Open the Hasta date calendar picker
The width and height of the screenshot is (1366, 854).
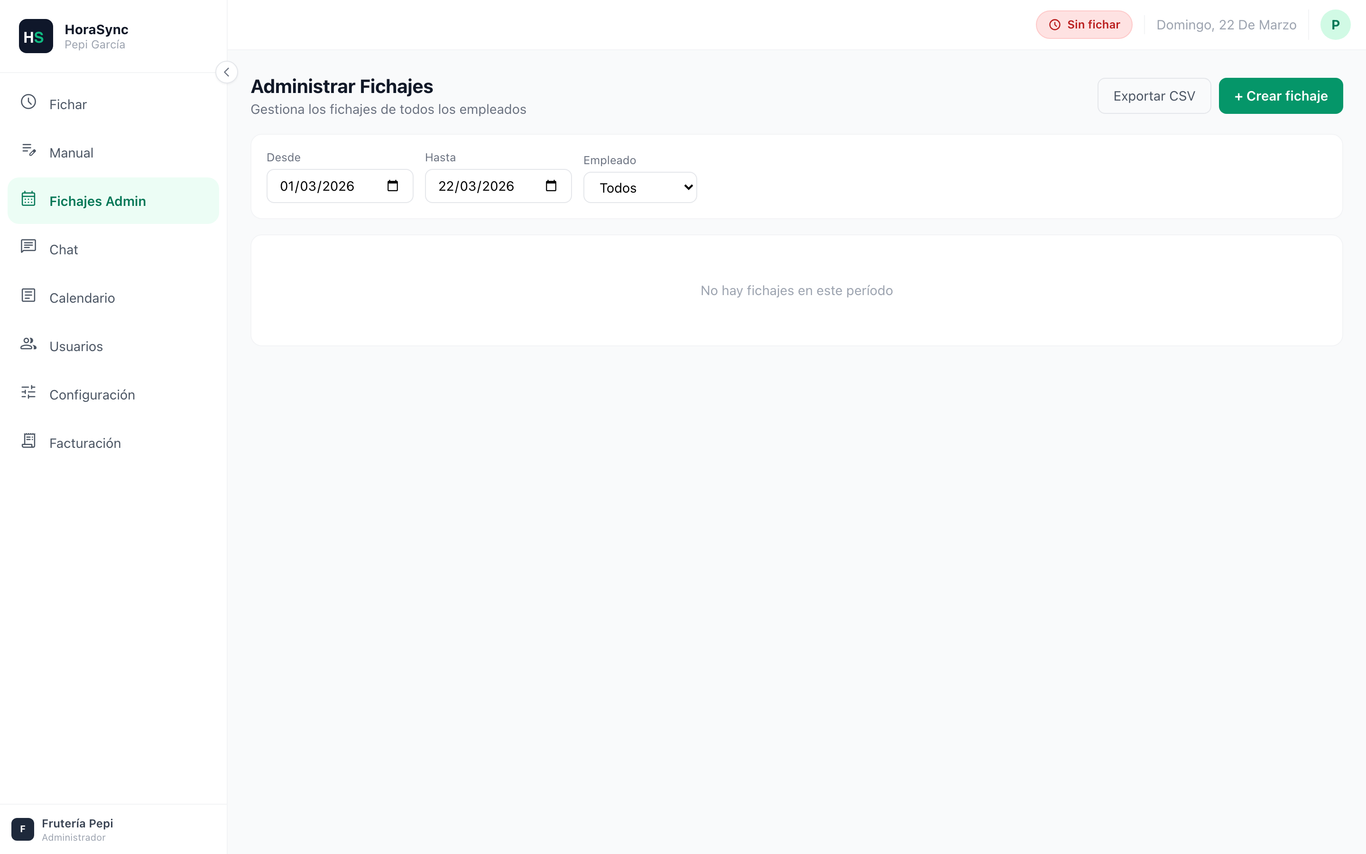coord(551,186)
